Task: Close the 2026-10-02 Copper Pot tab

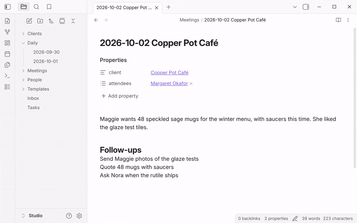Action: [x=156, y=8]
